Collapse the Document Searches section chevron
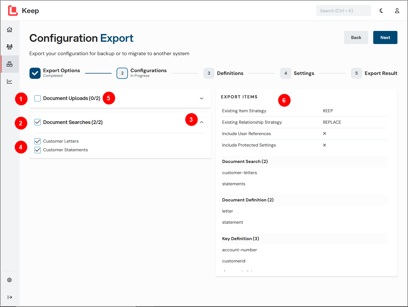 [202, 122]
